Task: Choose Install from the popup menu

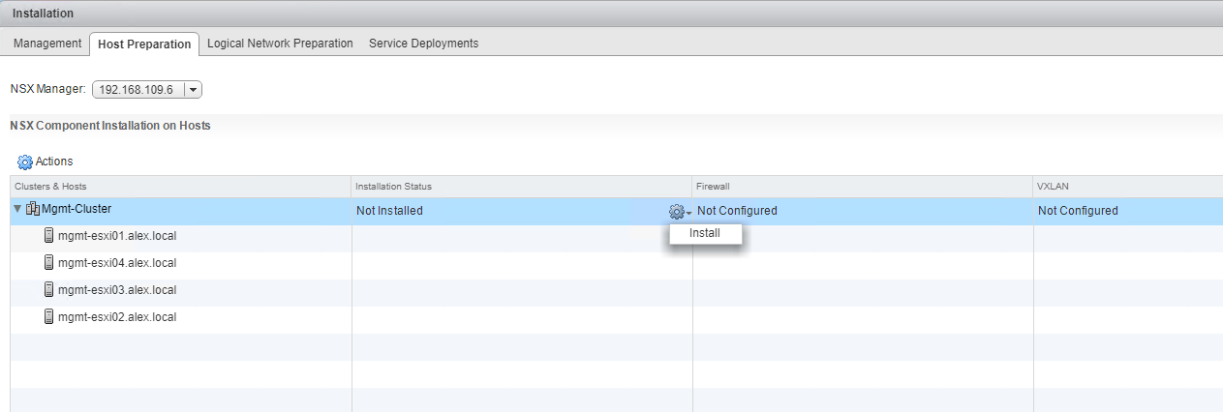Action: pyautogui.click(x=705, y=233)
